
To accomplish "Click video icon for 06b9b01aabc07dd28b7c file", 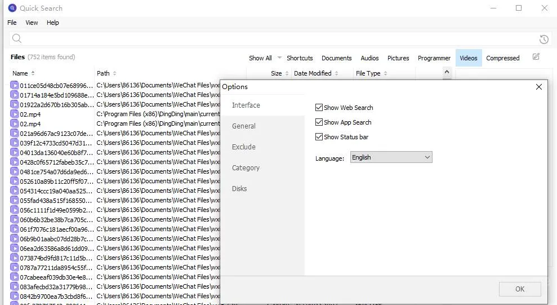I will click(x=14, y=239).
